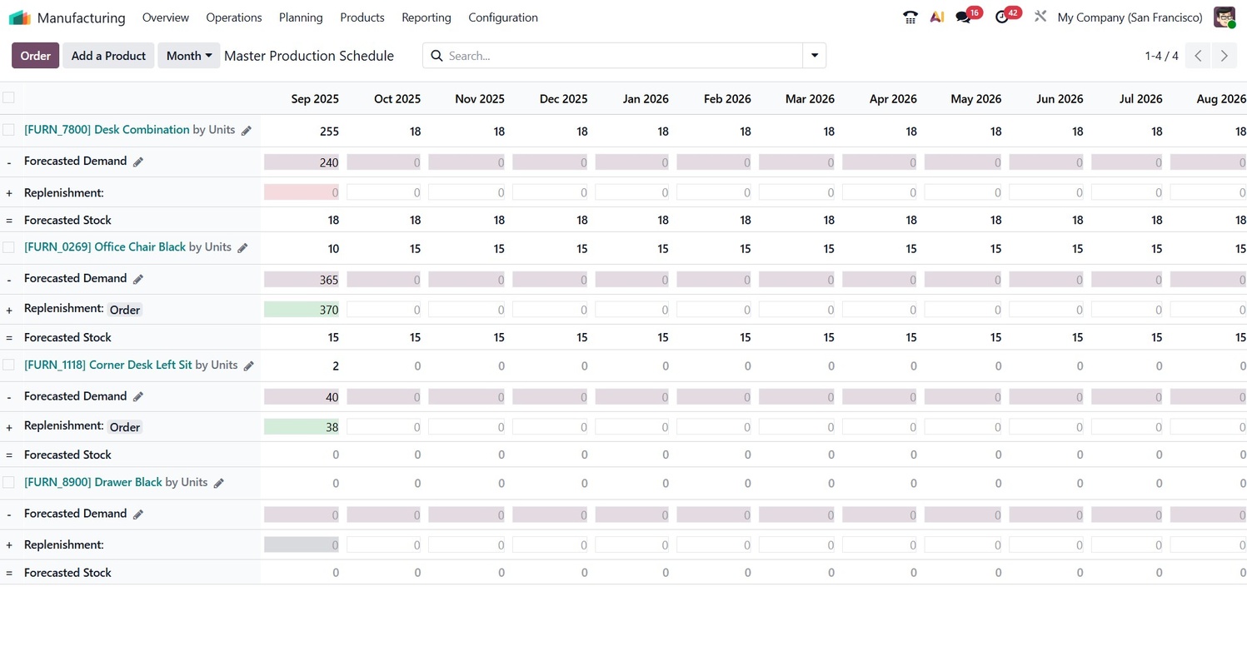1247x666 pixels.
Task: Click pencil beside Corner Desk Forecasted Demand
Action: pos(139,396)
